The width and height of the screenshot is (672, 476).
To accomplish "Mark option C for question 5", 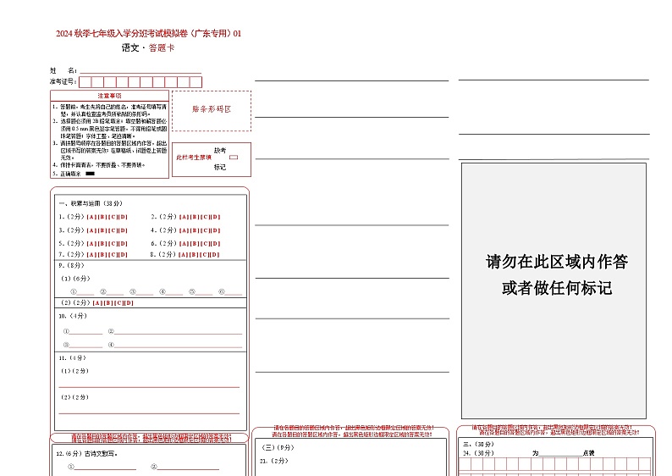I will tap(113, 244).
